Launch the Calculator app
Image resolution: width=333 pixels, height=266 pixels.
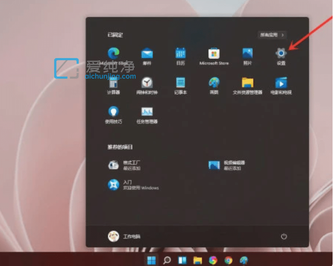[114, 83]
